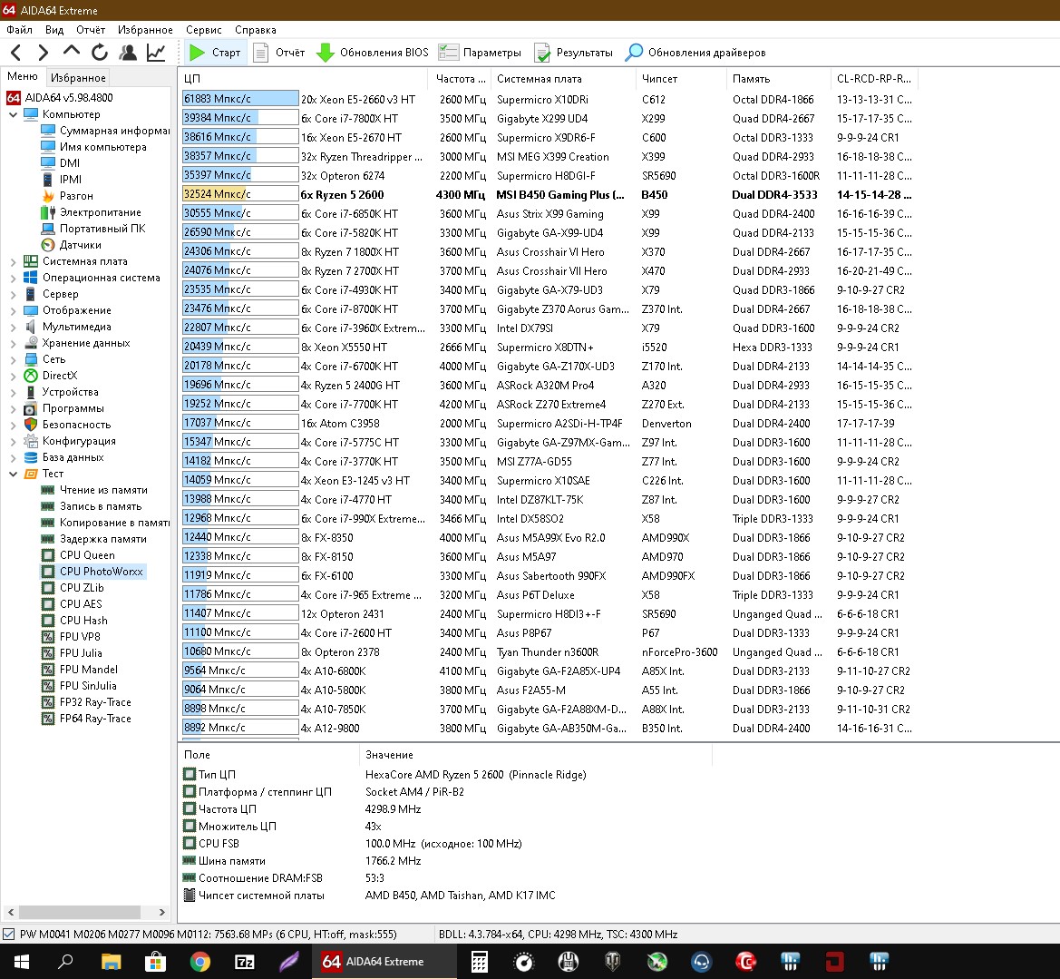Viewport: 1060px width, 979px height.
Task: Click the Шина памяти field row
Action: tap(446, 861)
